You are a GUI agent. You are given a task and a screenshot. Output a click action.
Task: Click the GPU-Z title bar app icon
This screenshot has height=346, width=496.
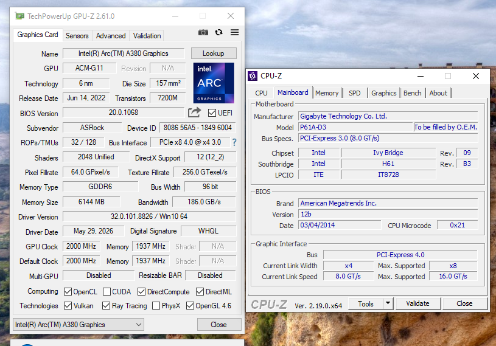tap(19, 16)
